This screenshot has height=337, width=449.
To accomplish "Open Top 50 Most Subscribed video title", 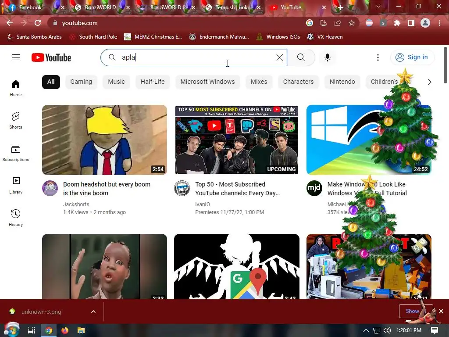I will coord(237,189).
